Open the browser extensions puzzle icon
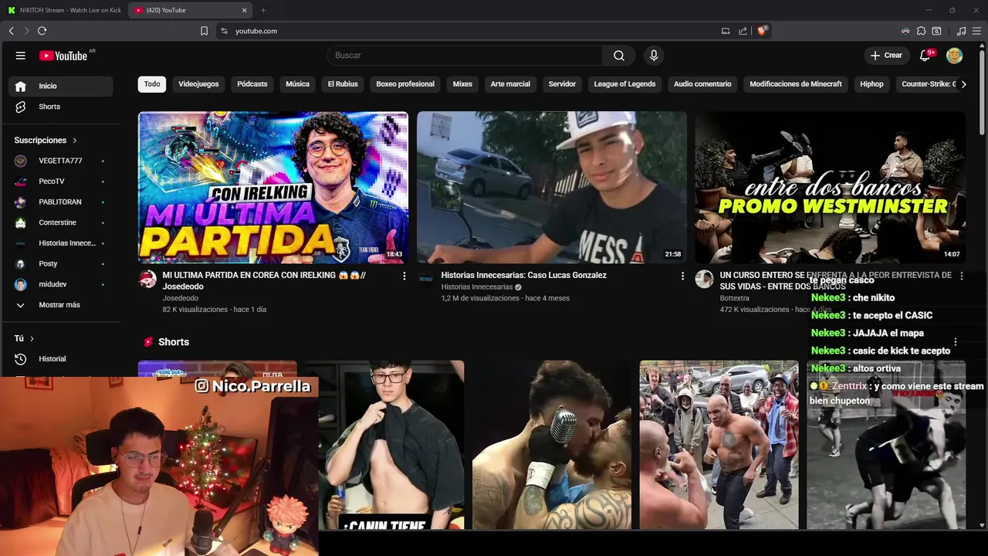 (x=921, y=31)
